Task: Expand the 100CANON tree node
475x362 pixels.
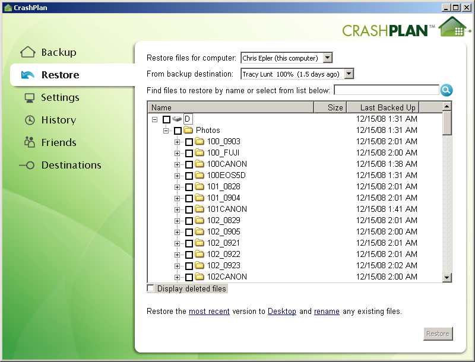Action: coord(178,164)
